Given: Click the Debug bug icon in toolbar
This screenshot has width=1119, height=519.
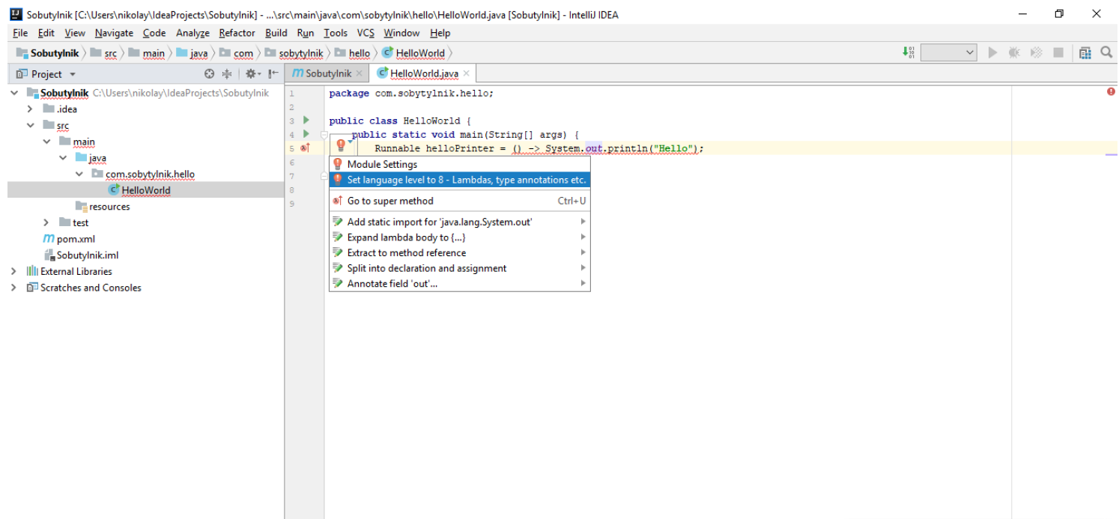Looking at the screenshot, I should [1014, 52].
